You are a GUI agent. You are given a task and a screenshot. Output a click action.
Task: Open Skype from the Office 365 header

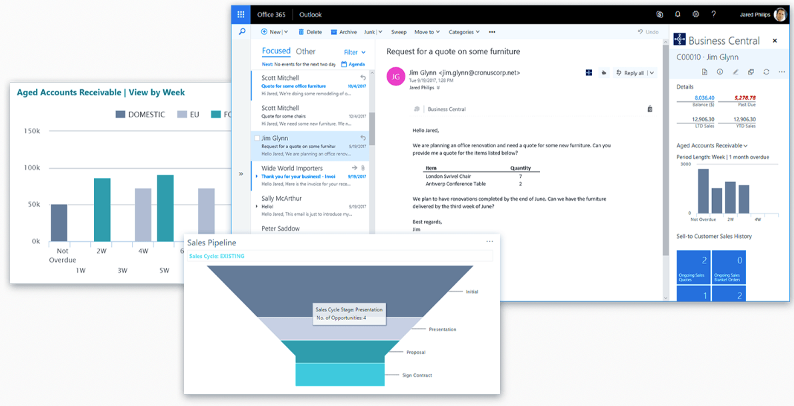659,14
